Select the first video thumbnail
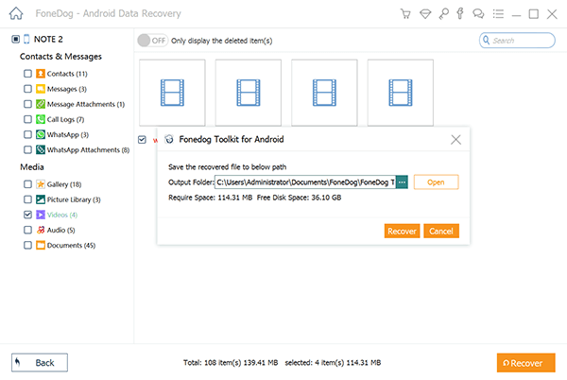The image size is (567, 380). tap(172, 93)
